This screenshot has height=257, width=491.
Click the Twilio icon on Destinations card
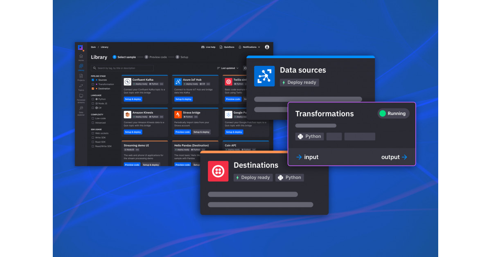(218, 171)
